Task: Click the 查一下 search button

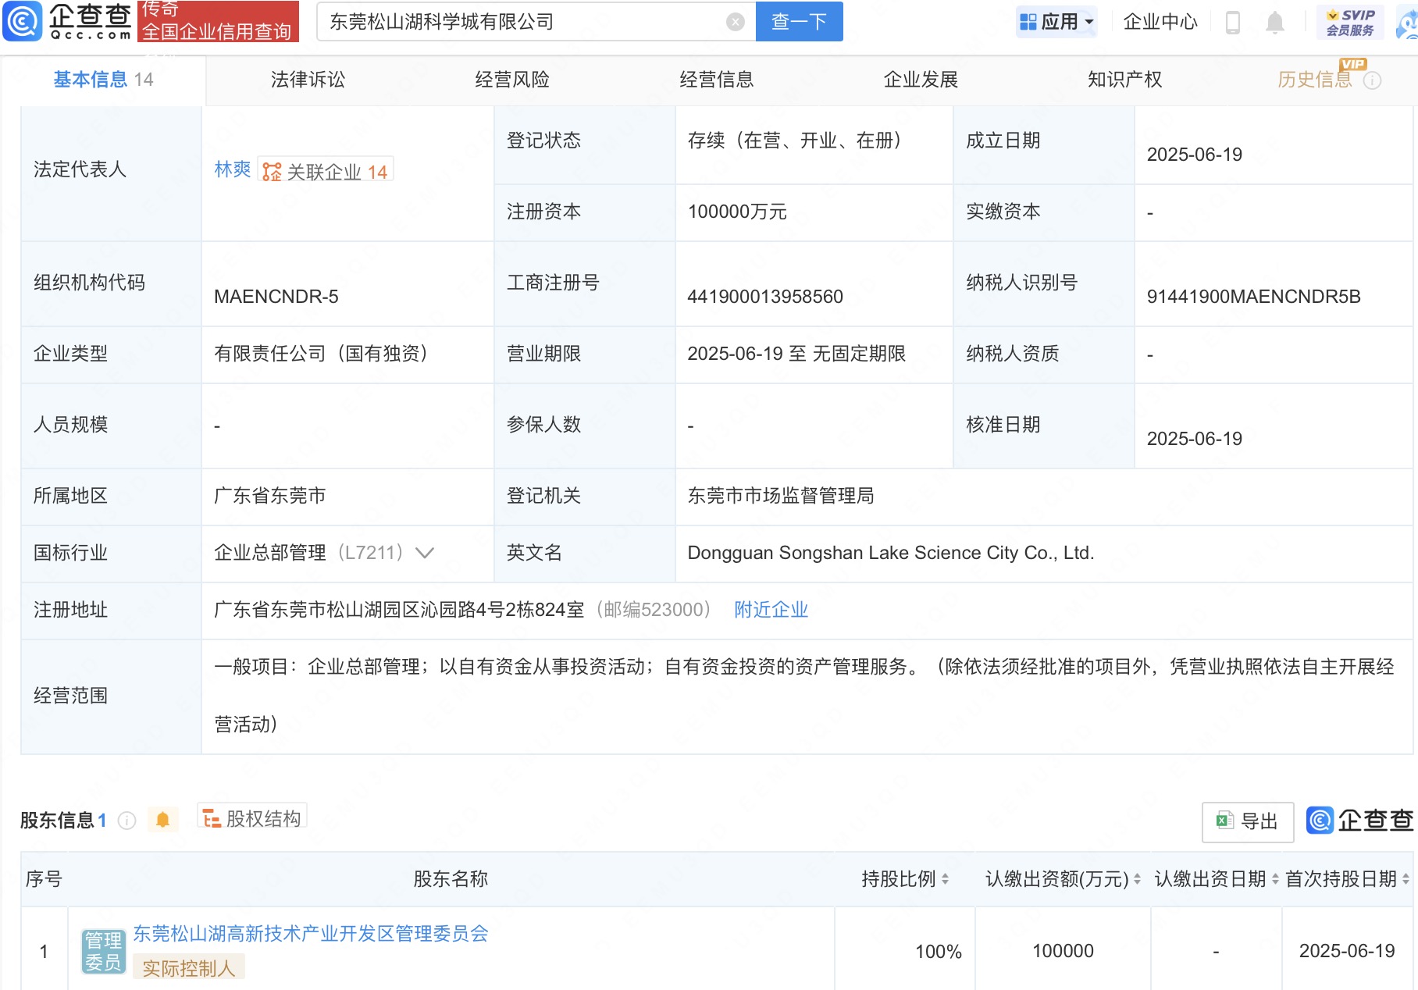Action: pos(799,21)
